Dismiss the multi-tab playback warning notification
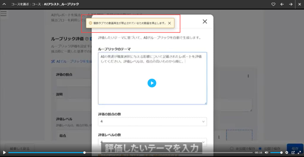The width and height of the screenshot is (304, 157). tap(169, 23)
